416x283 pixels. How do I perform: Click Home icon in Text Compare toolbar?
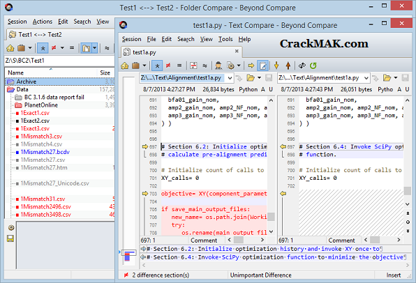[x=125, y=66]
